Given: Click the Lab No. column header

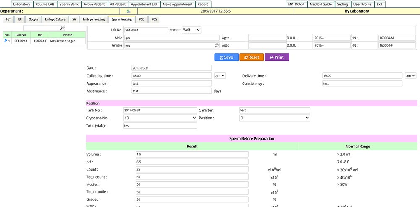Looking at the screenshot, I should click(21, 35).
